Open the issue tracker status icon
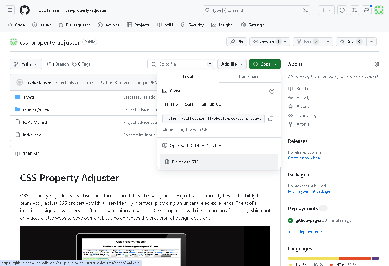 click(x=342, y=10)
